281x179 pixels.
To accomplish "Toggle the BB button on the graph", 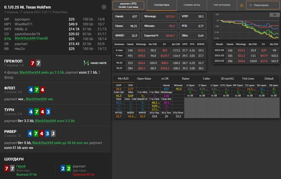I will 275,15.
